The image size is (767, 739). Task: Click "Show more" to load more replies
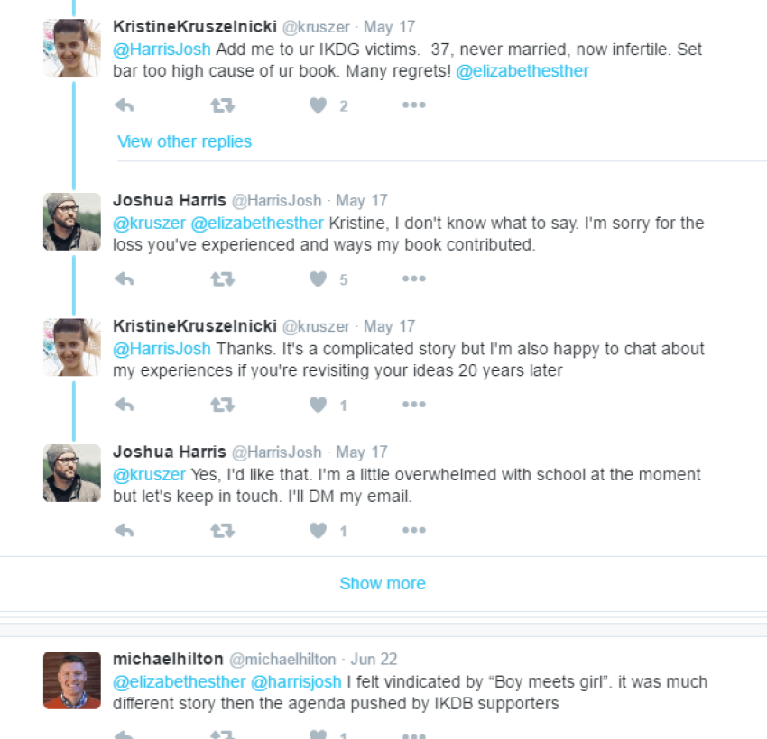click(383, 584)
